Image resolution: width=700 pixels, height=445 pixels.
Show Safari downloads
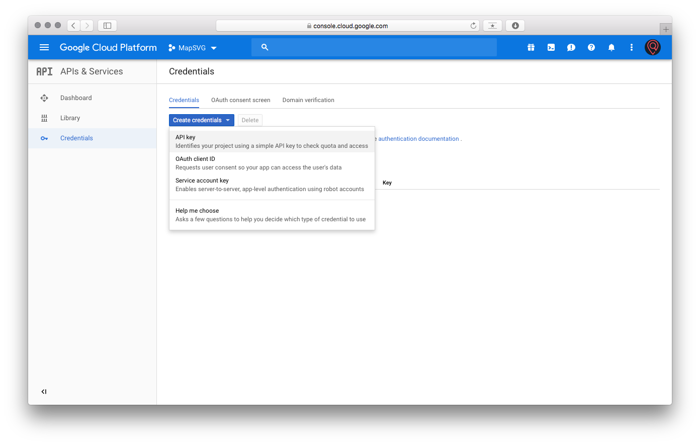pyautogui.click(x=515, y=26)
